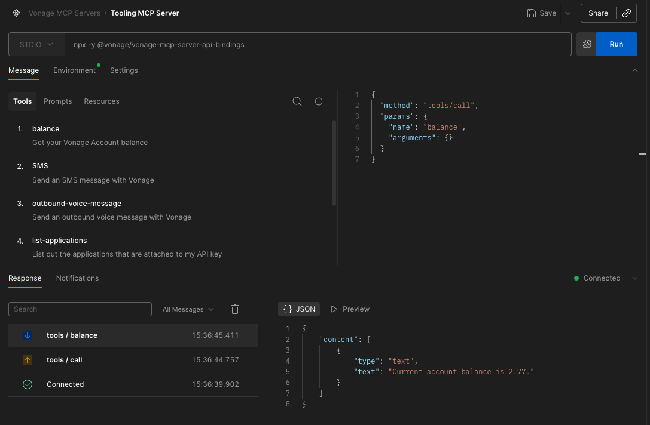
Task: Switch the response view to JSON
Action: click(x=299, y=309)
